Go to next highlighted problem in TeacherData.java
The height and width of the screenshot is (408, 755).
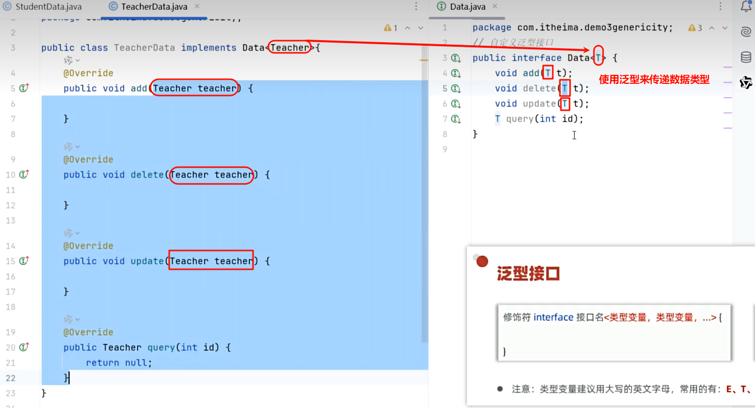[x=420, y=28]
